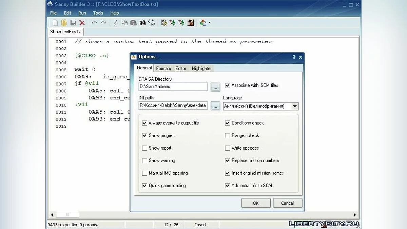Click the GTA SA Directory text field
The image size is (407, 229).
pos(173,87)
